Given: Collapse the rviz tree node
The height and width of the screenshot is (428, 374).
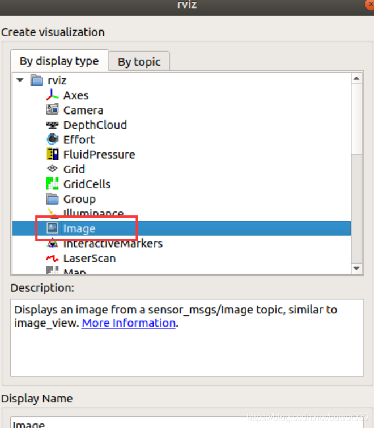Looking at the screenshot, I should (20, 80).
